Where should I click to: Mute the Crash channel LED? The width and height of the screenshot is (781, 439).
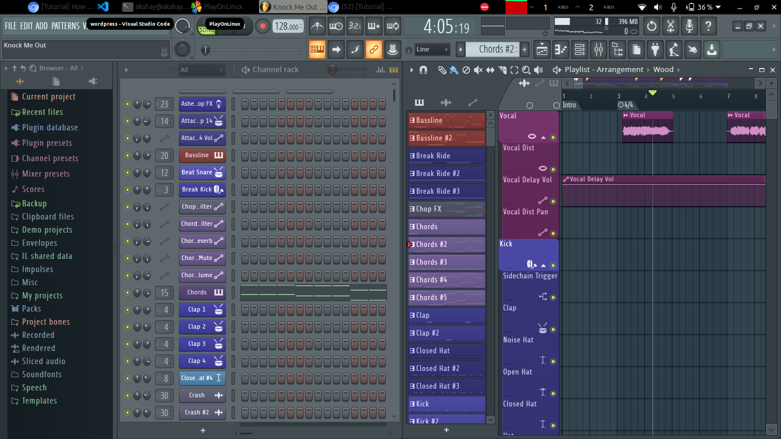coord(127,396)
